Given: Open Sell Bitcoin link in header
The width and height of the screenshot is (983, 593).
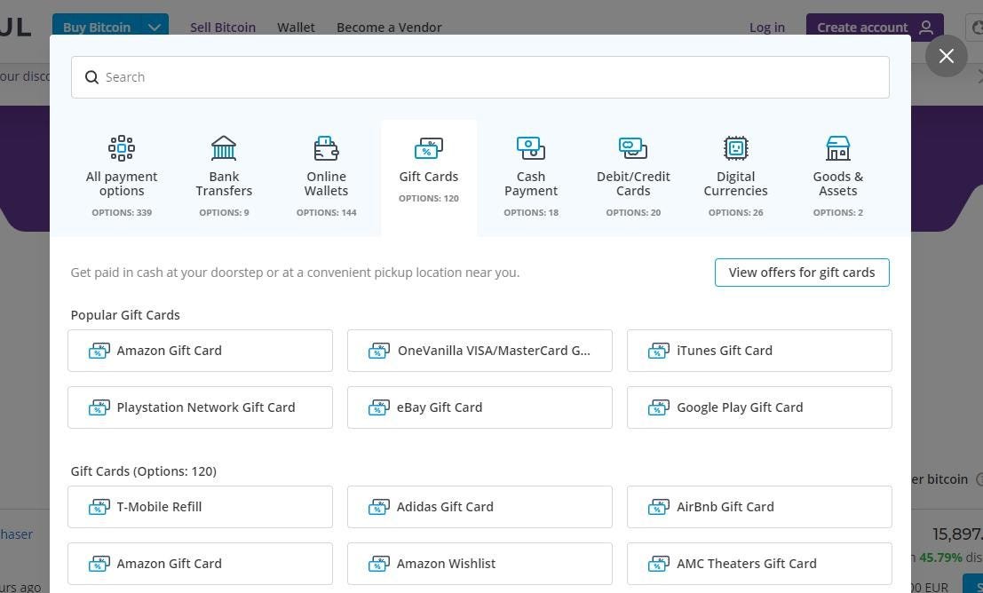Looking at the screenshot, I should point(223,27).
